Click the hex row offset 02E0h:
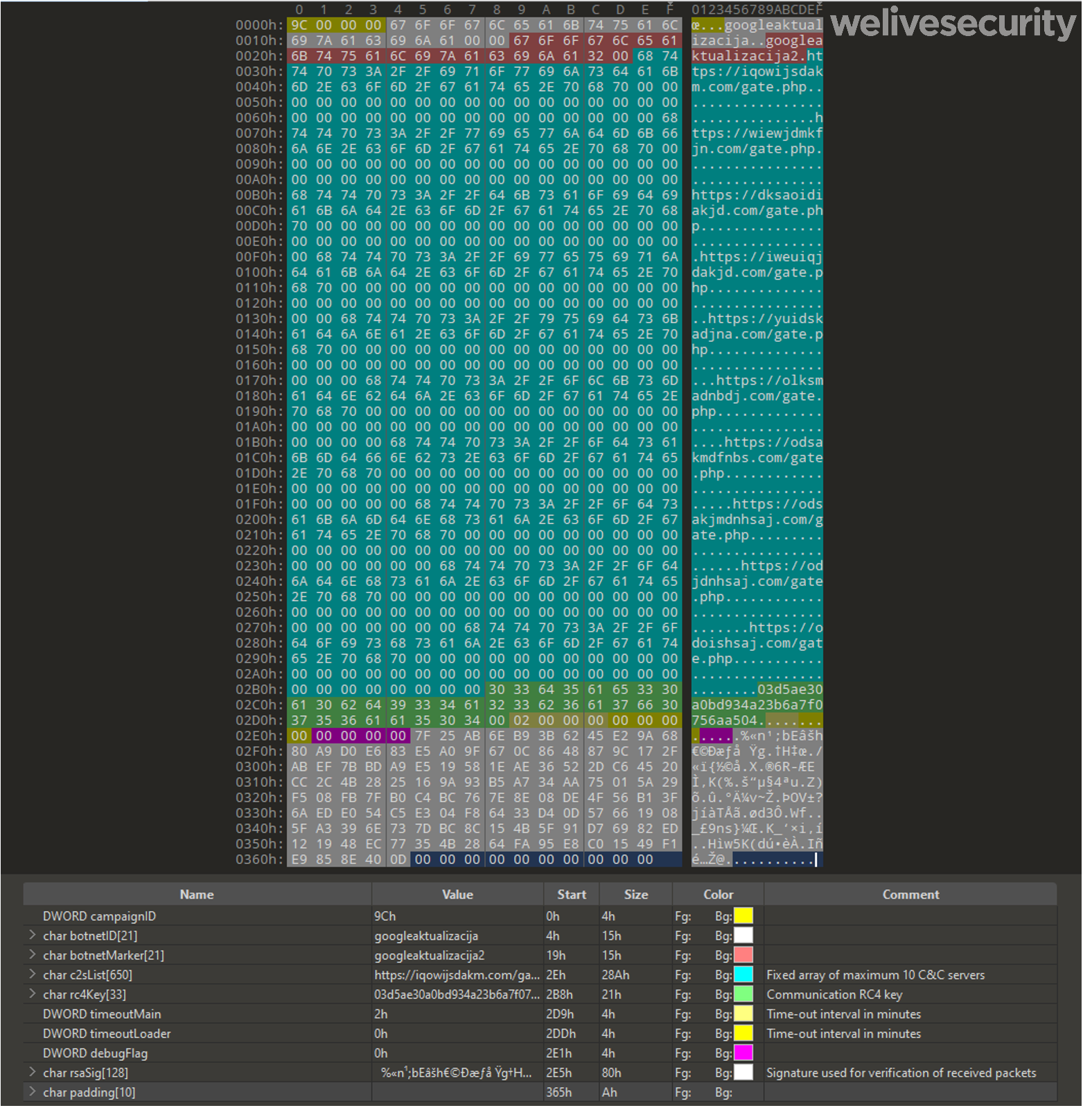 (x=259, y=736)
